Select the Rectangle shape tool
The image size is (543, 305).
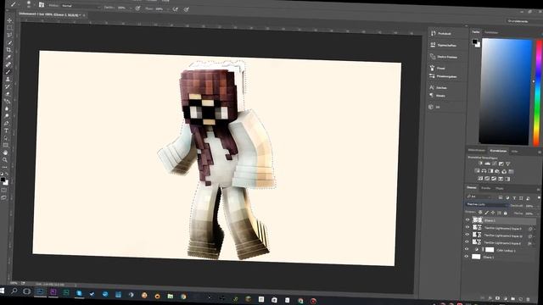coord(6,145)
